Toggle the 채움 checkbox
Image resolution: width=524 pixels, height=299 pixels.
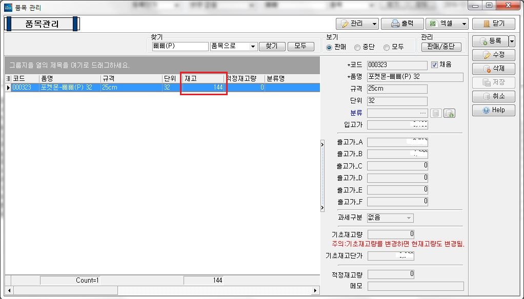point(435,65)
